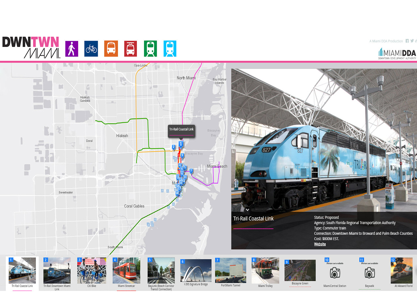Select the green train transit icon
417x292 pixels.
click(151, 49)
